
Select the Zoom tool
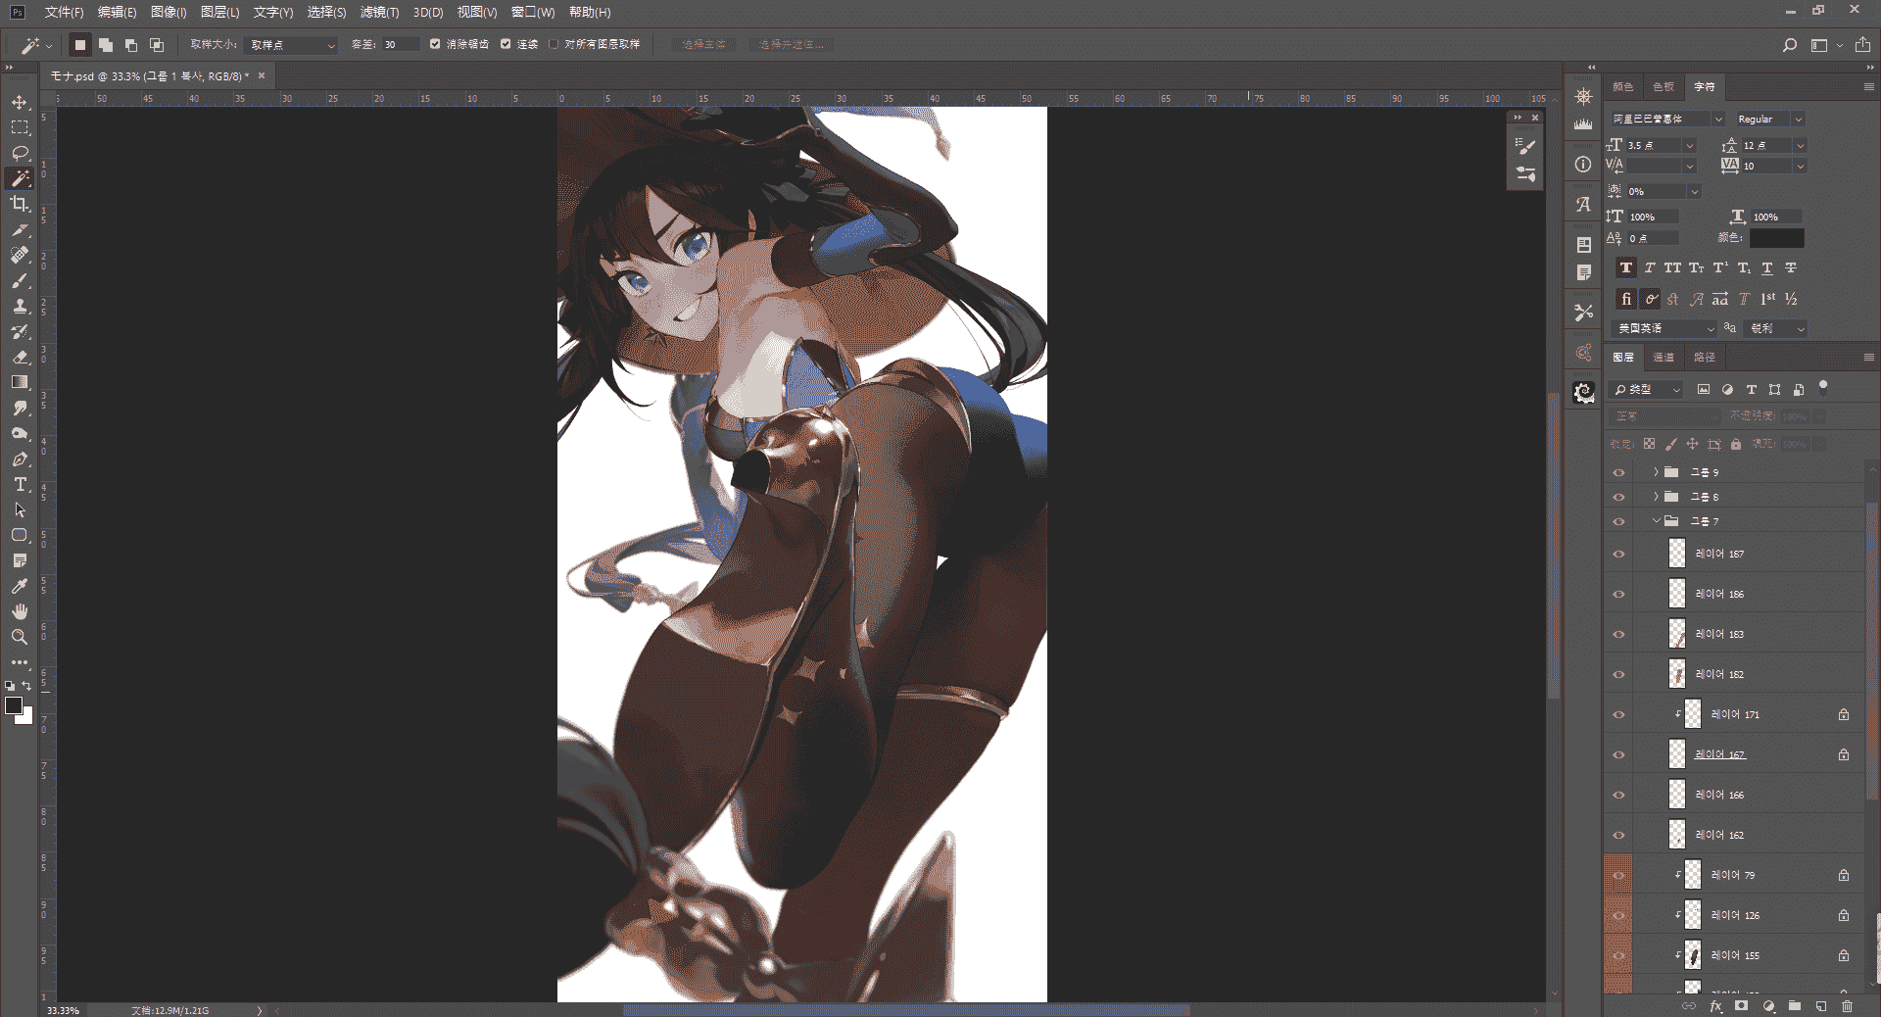tap(20, 638)
